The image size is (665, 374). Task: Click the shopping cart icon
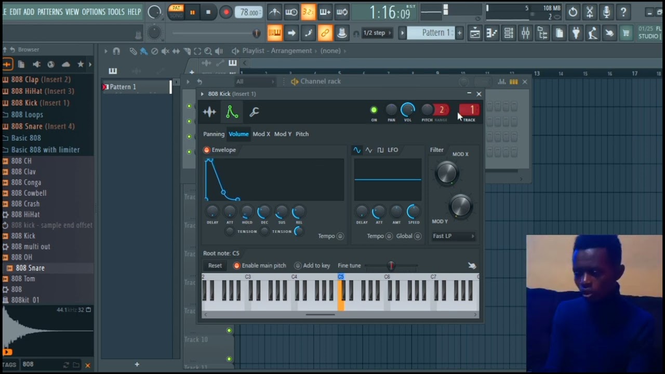pyautogui.click(x=626, y=34)
